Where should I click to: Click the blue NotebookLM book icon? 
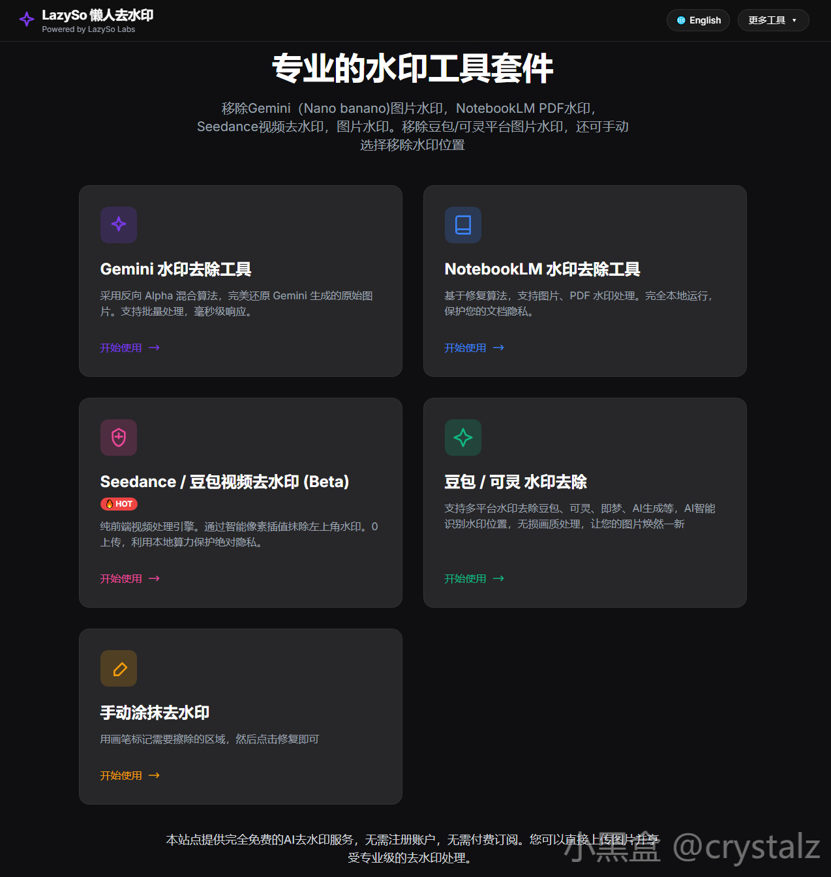(463, 225)
